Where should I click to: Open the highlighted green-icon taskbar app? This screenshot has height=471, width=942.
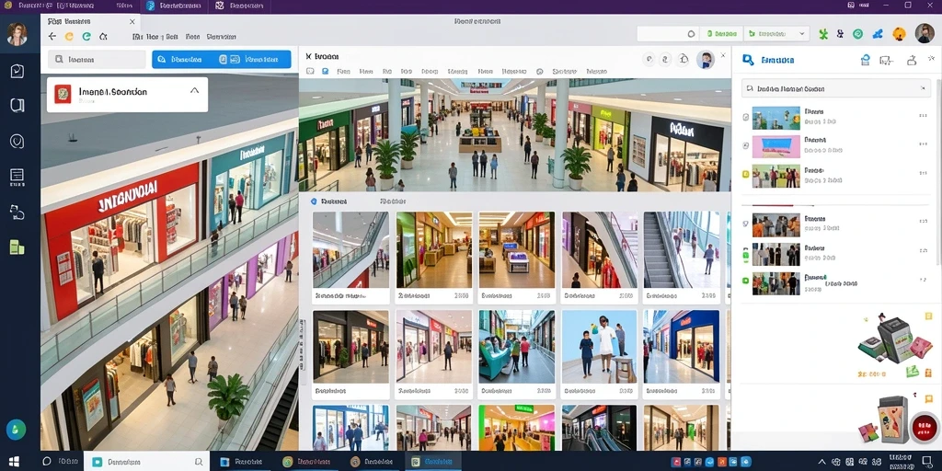[434, 462]
